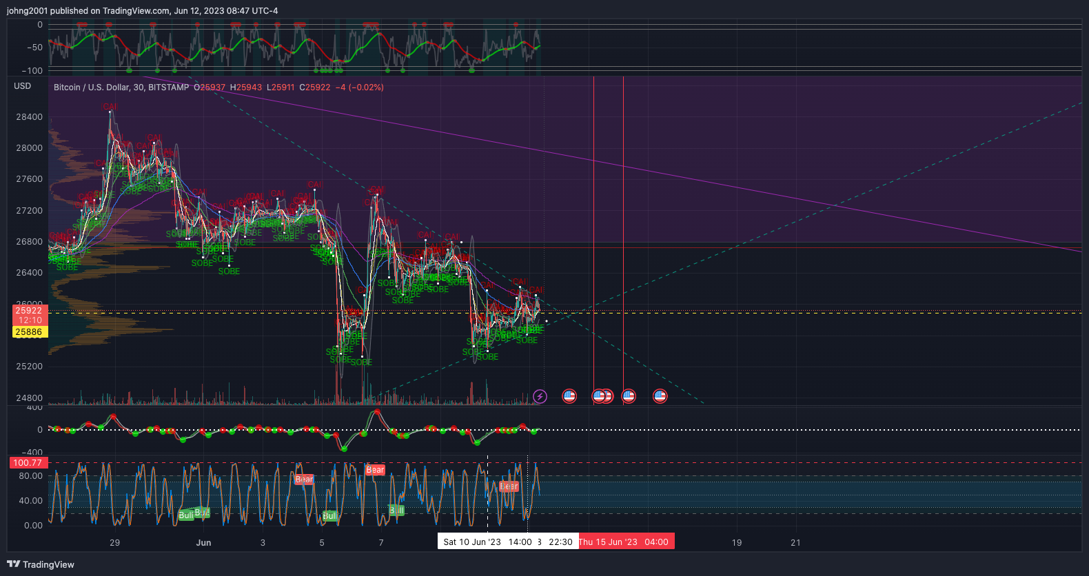Click the Sat 10 Jun '23 14:00 time marker
This screenshot has height=576, width=1089.
pos(487,542)
